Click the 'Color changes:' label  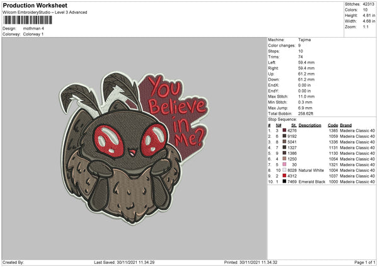[x=282, y=45]
